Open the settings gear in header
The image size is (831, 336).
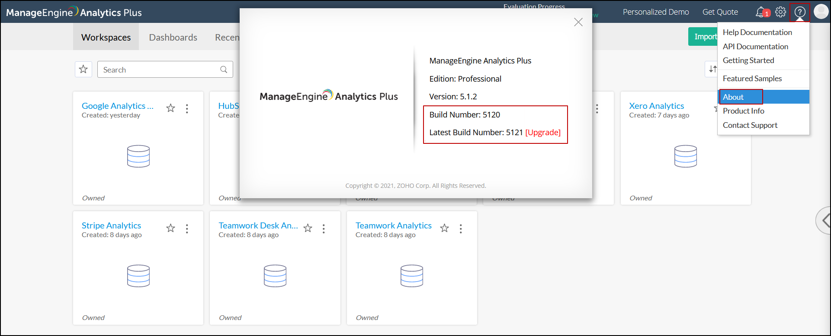(780, 12)
